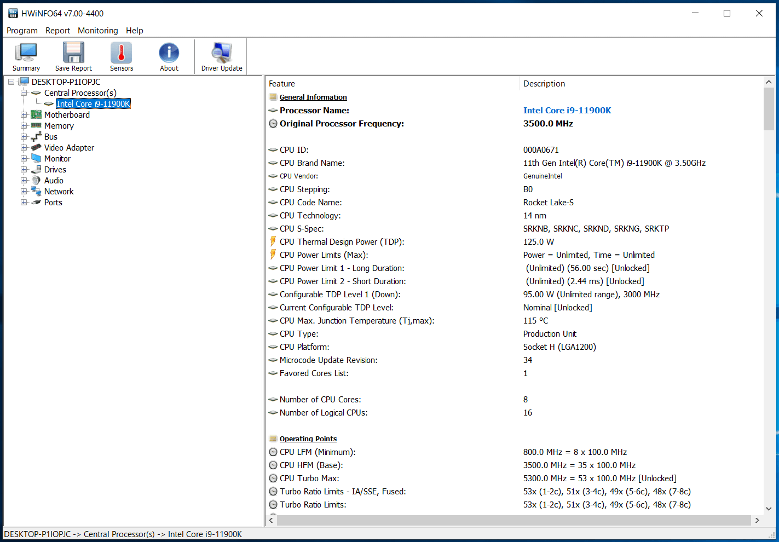Open the Monitoring menu
The image size is (779, 542).
coord(97,31)
